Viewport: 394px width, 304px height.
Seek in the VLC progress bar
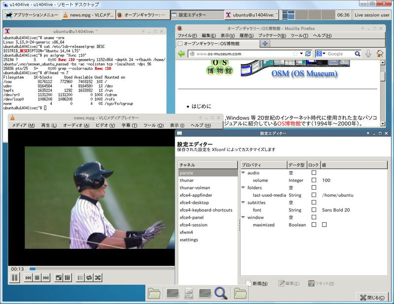point(101,269)
